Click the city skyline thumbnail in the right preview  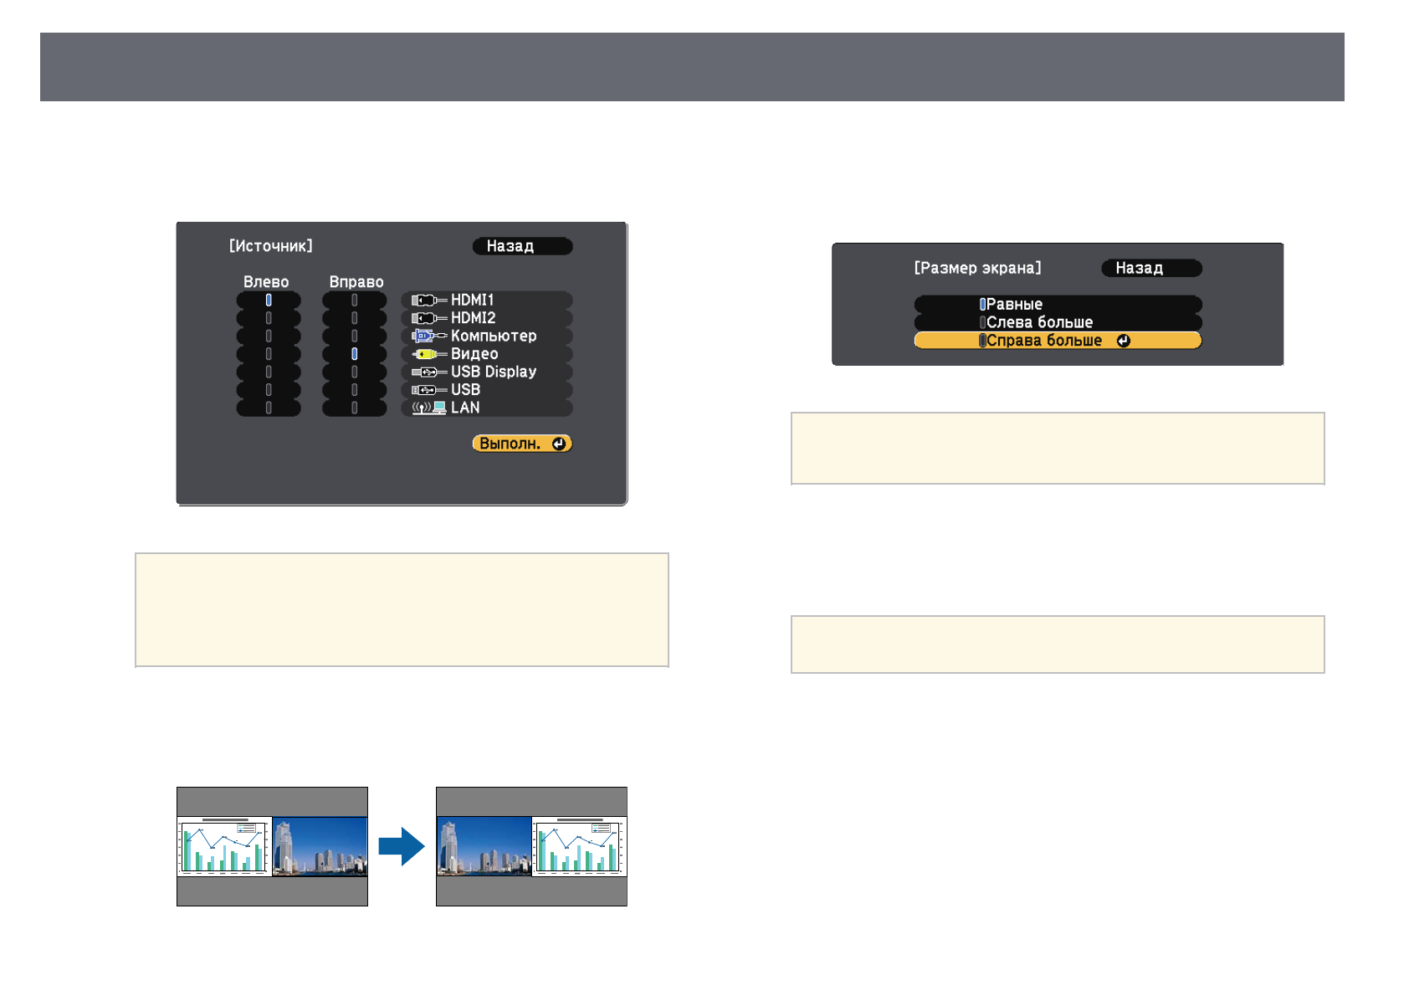484,846
